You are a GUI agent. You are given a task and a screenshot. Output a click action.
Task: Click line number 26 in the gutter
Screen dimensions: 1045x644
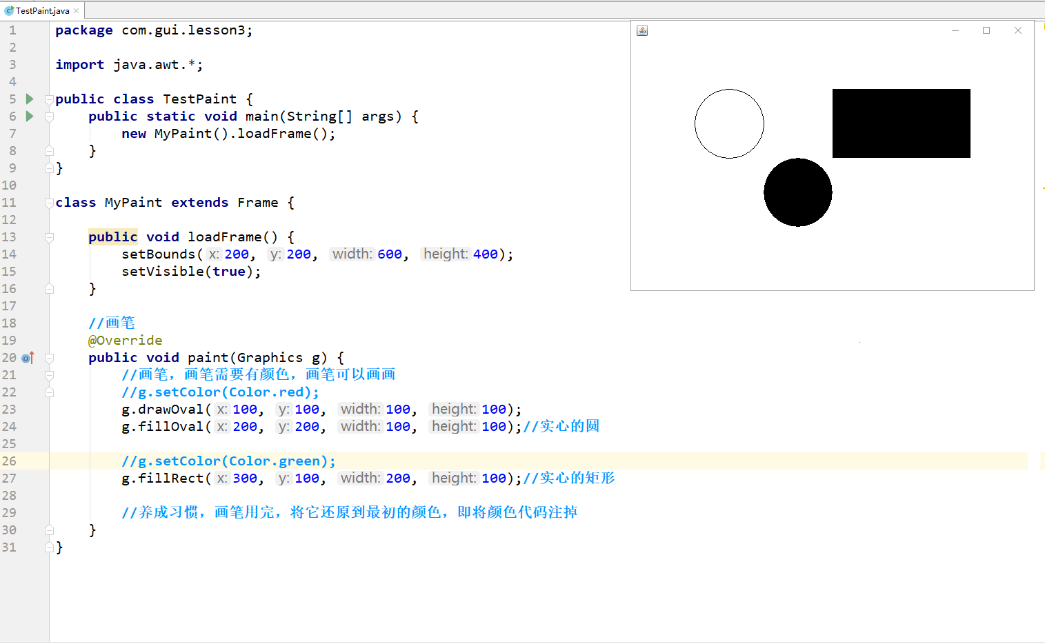coord(9,461)
